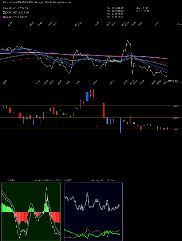Viewport: 182px width, 241px height.
Task: Click the 'Pre V: 0 M' label
Action: [x=142, y=11]
